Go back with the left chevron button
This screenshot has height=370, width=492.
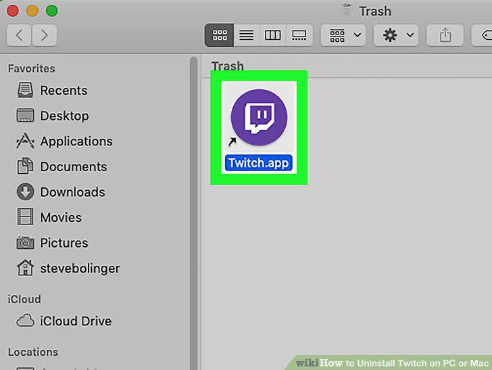point(19,35)
